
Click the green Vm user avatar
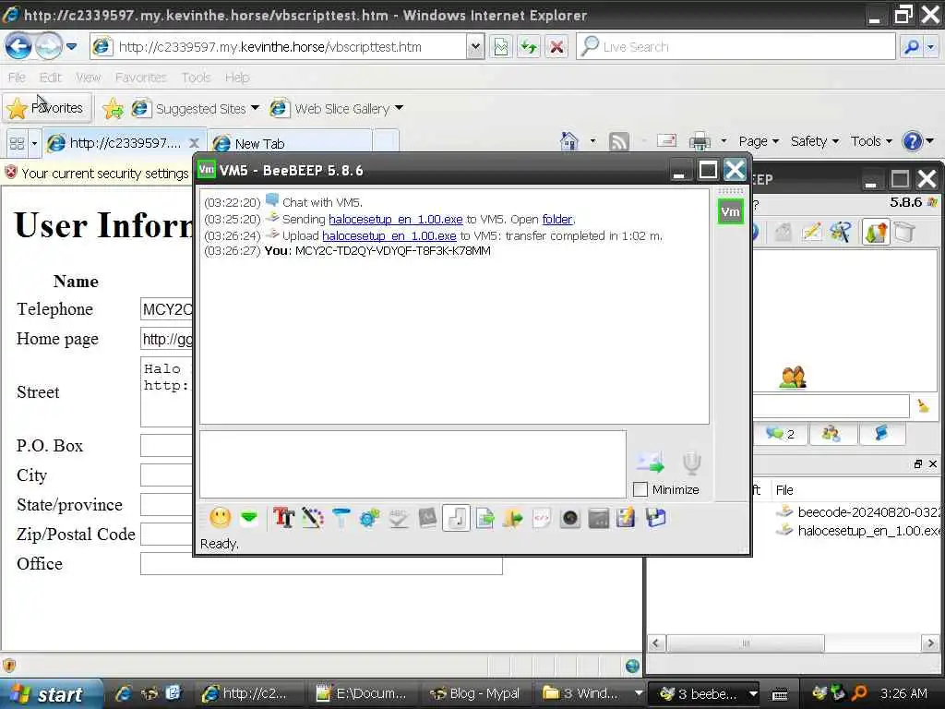tap(731, 211)
